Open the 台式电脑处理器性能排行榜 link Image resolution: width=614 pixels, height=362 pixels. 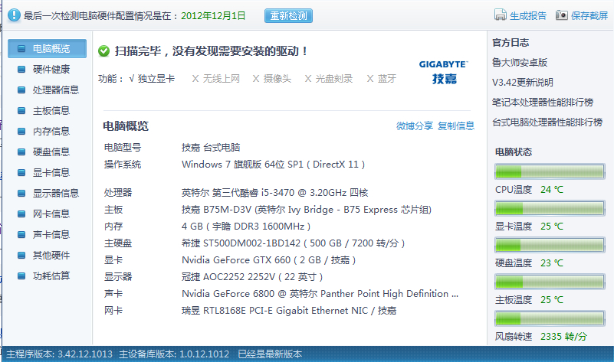click(547, 122)
